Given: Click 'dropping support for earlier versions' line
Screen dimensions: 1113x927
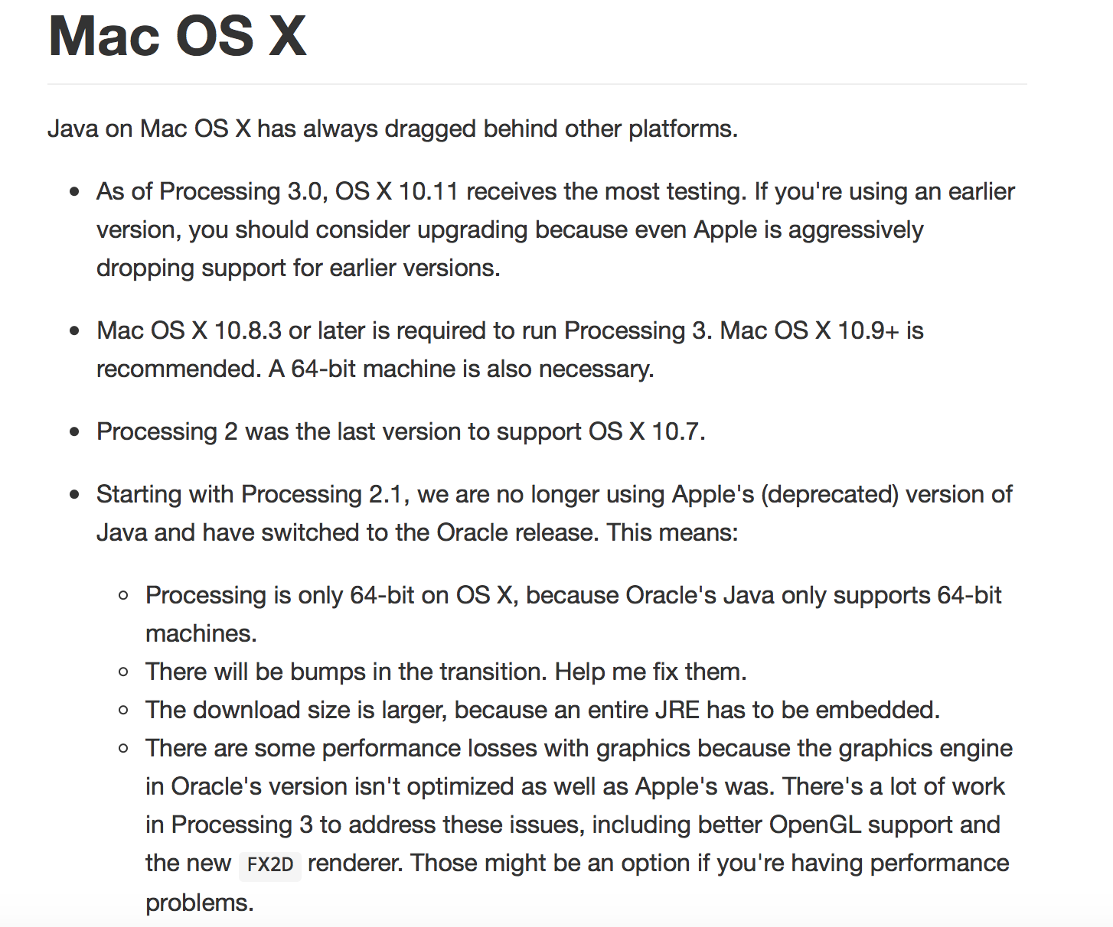Looking at the screenshot, I should point(299,268).
